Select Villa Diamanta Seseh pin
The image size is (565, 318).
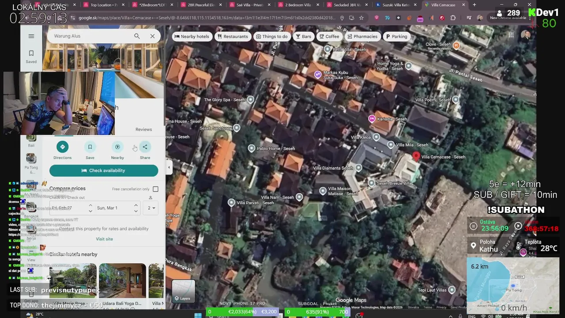pos(358,168)
